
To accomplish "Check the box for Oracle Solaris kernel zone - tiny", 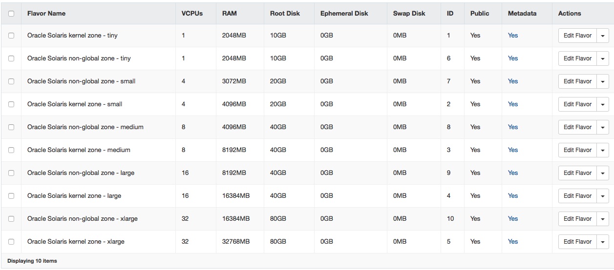I will (x=11, y=36).
